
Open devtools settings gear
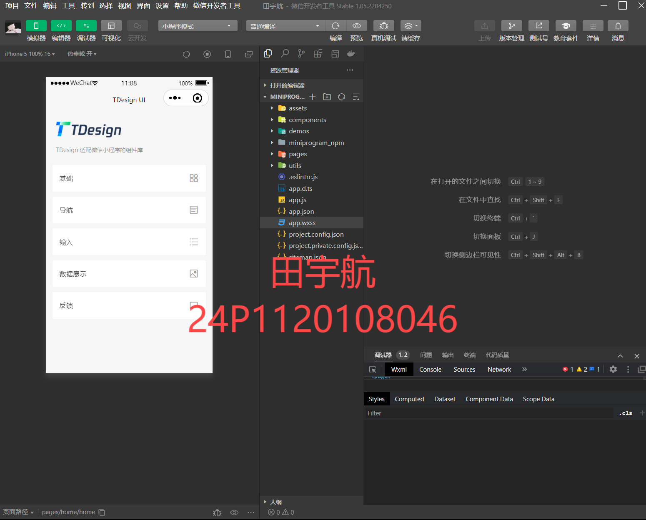tap(613, 369)
